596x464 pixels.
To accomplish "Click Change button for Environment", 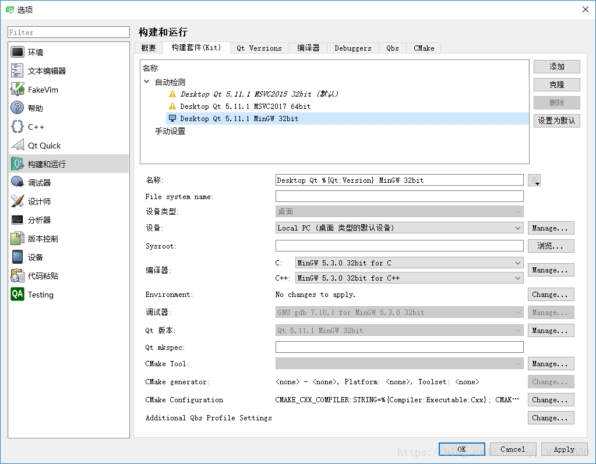I will click(551, 294).
